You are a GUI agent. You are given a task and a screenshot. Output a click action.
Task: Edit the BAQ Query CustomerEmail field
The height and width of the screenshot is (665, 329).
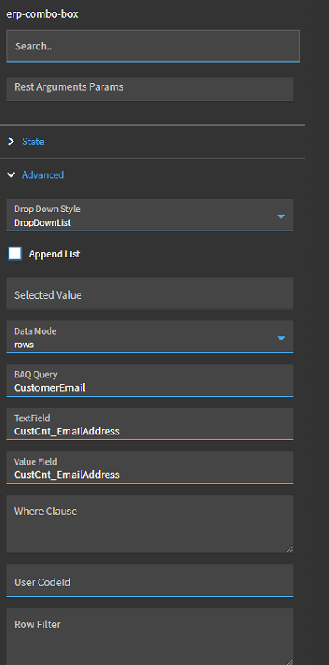[149, 381]
